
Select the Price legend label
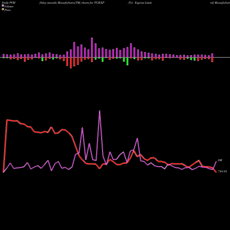coord(7,10)
